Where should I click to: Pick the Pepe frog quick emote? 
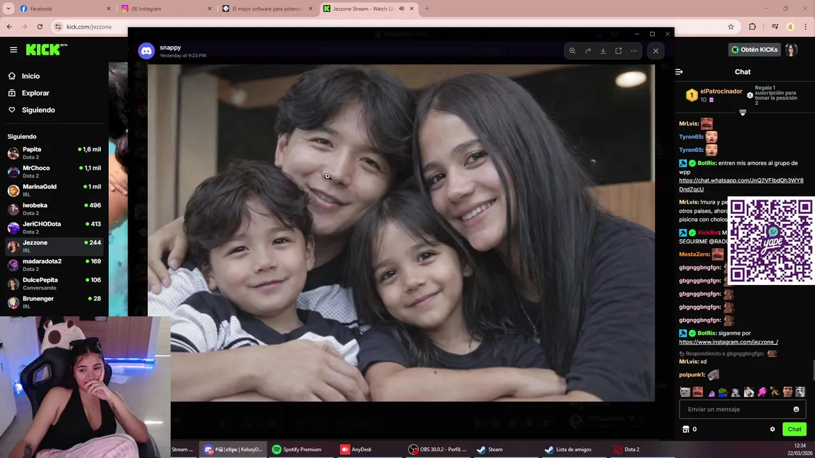[723, 392]
